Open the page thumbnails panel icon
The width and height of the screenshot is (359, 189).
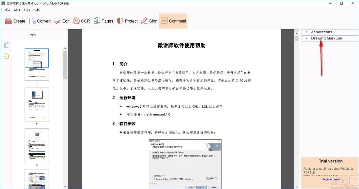point(7,45)
